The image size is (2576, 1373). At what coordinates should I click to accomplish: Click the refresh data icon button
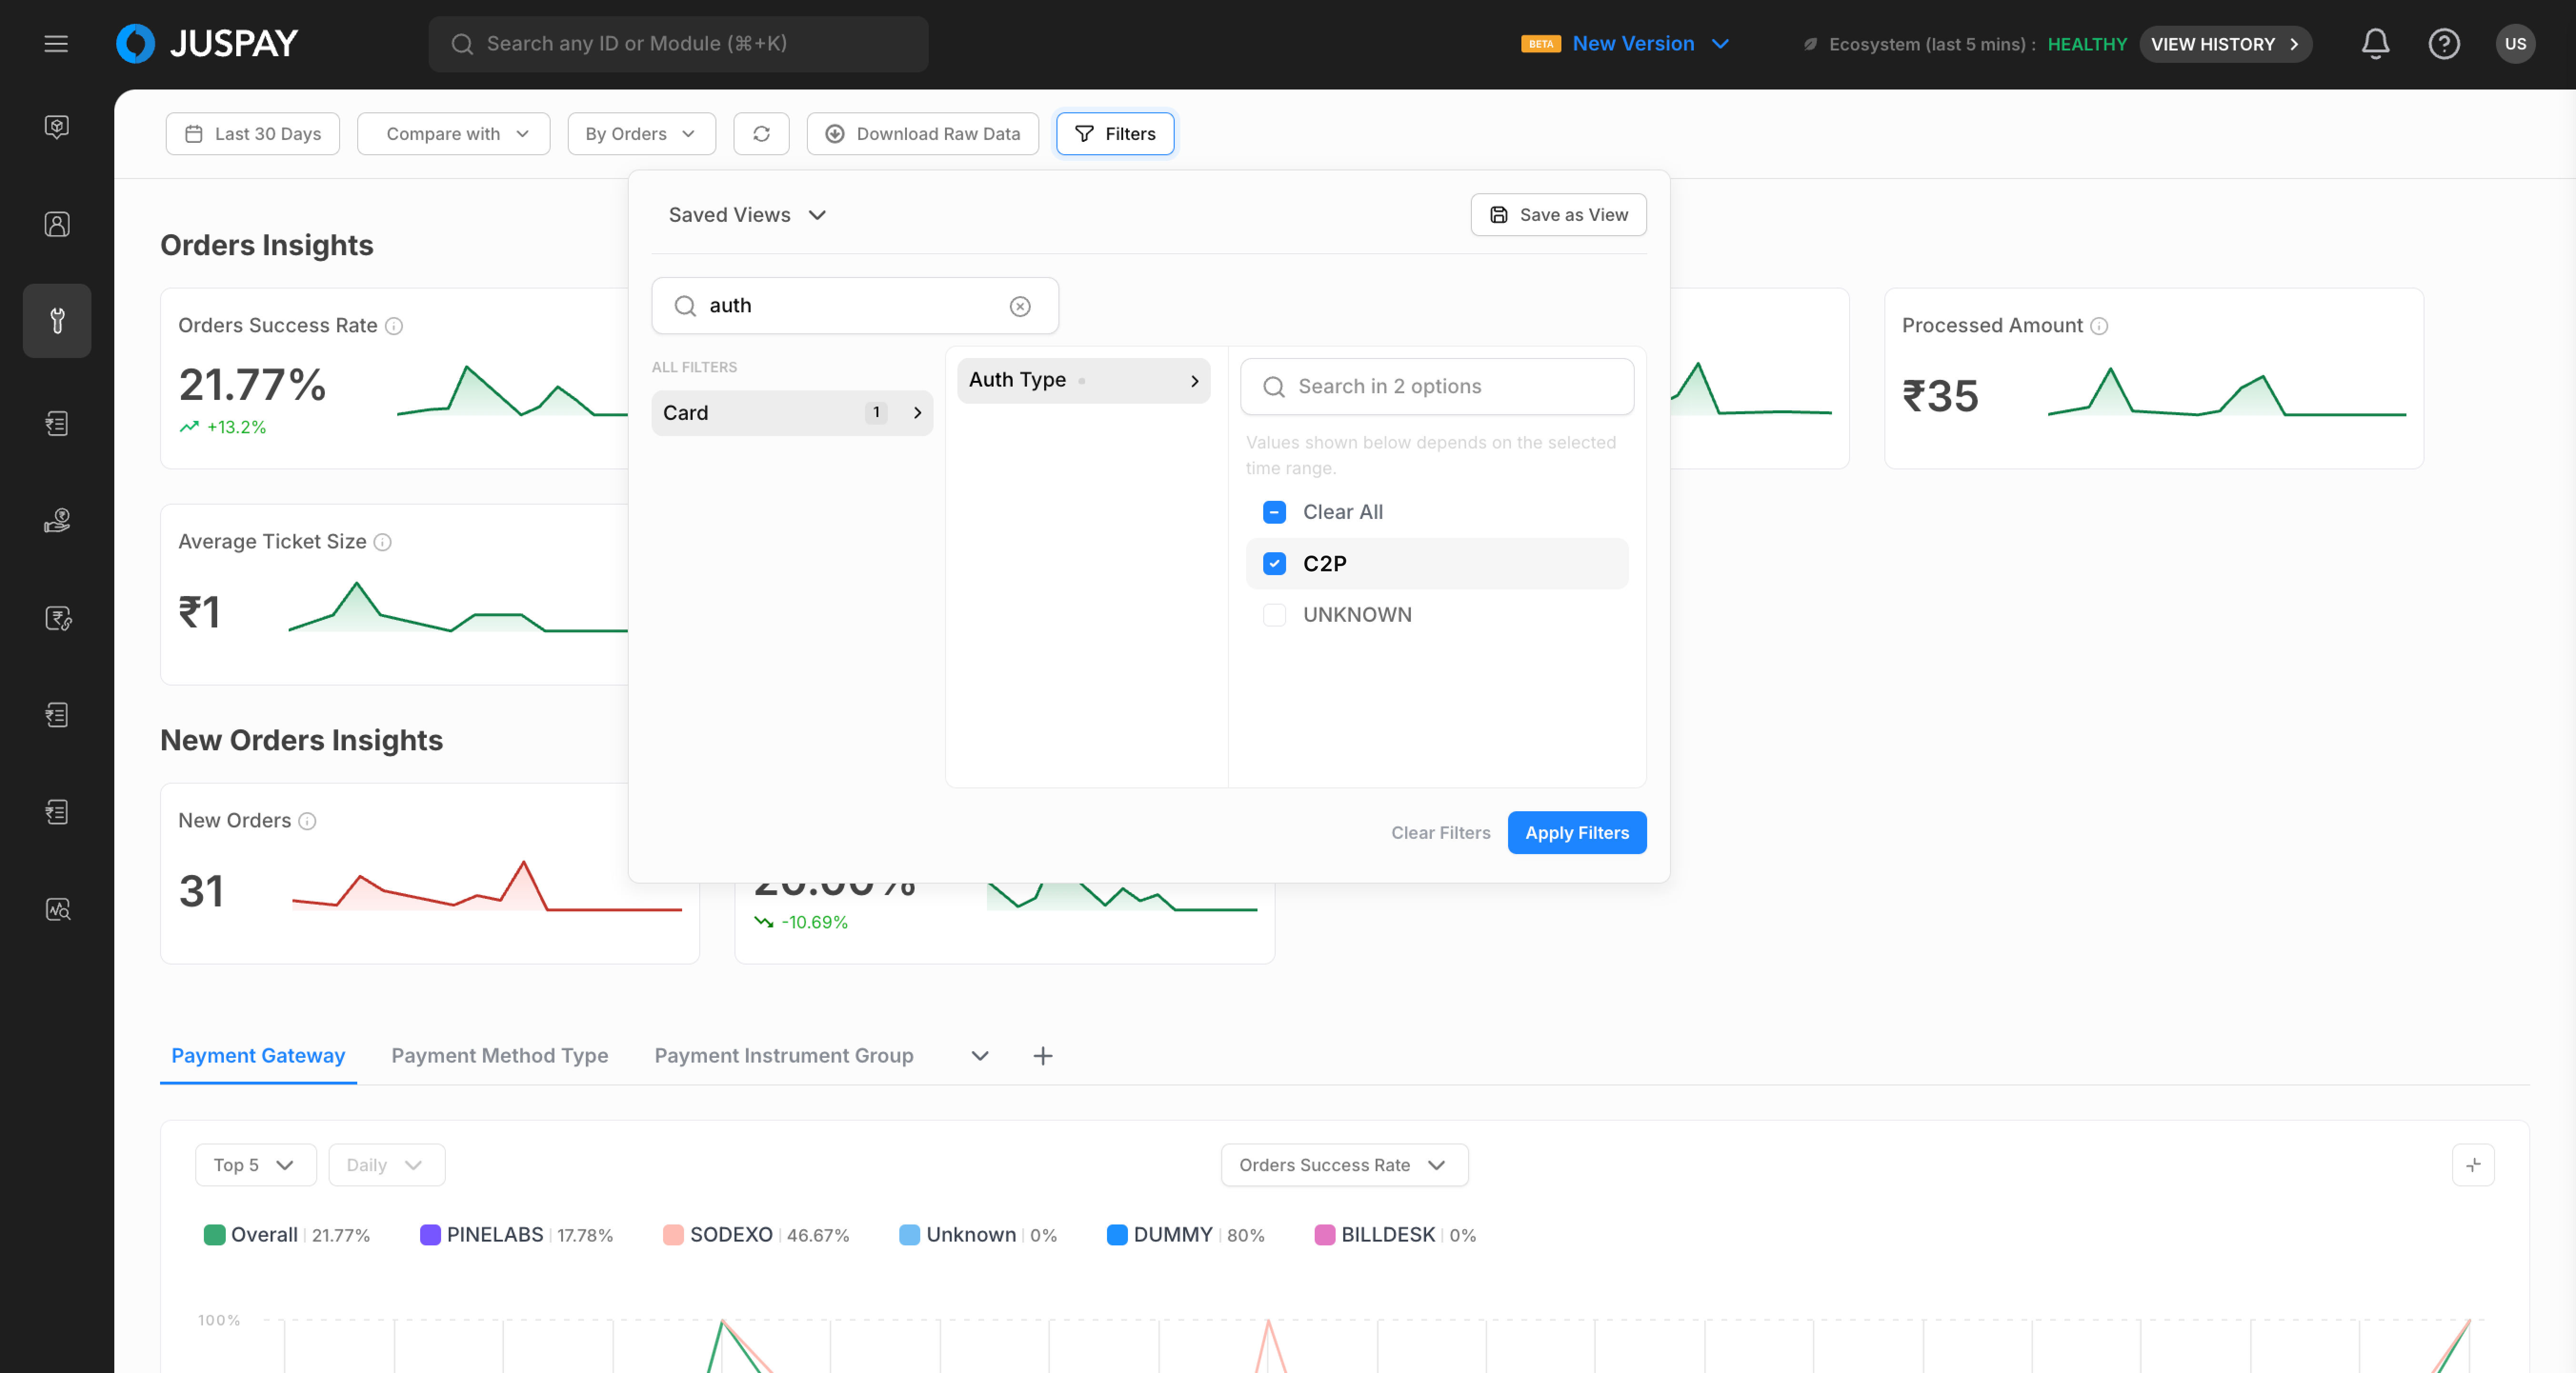click(761, 134)
